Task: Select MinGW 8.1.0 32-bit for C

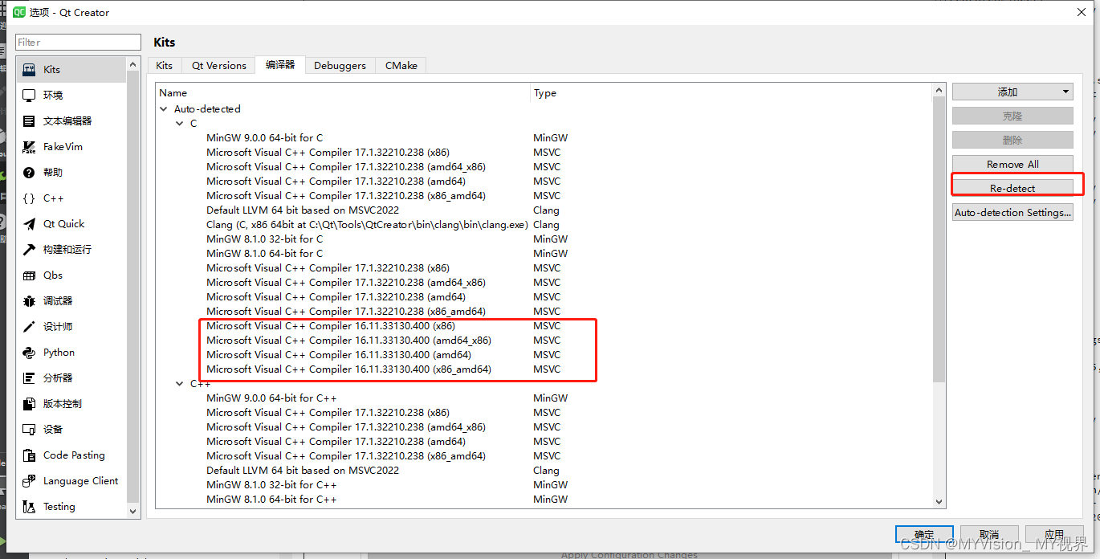Action: (x=264, y=239)
